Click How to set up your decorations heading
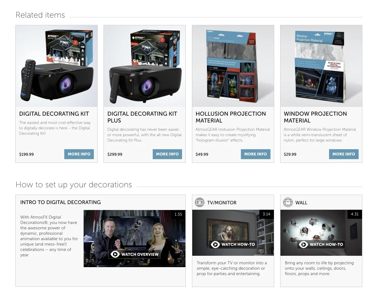Image resolution: width=372 pixels, height=291 pixels. pyautogui.click(x=74, y=185)
